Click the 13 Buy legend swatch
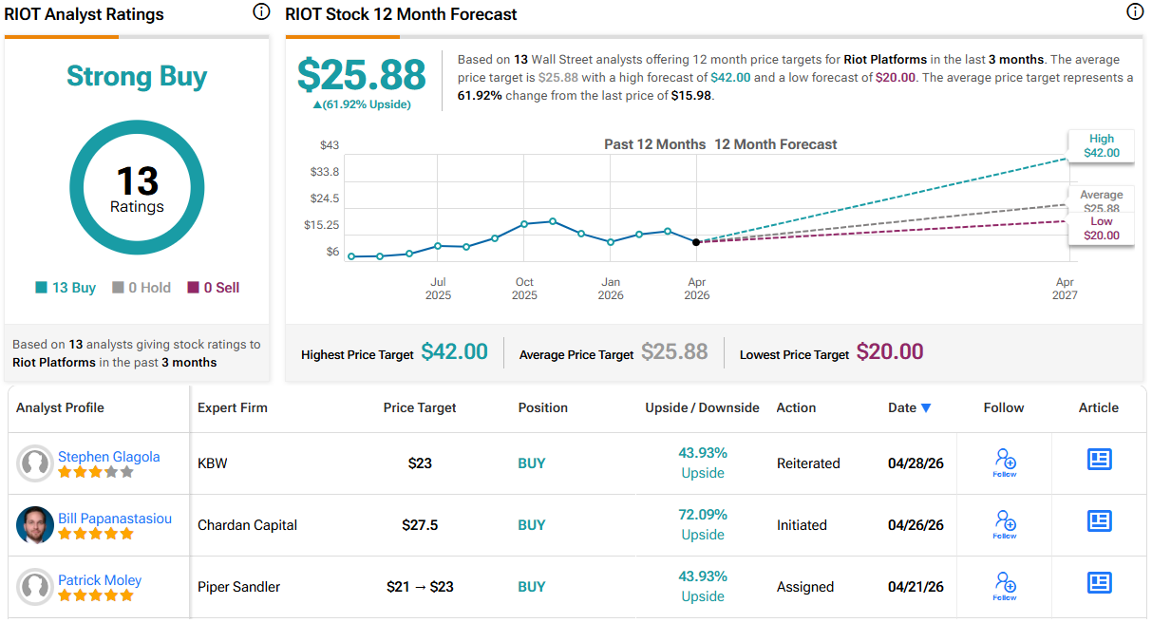 [x=41, y=288]
